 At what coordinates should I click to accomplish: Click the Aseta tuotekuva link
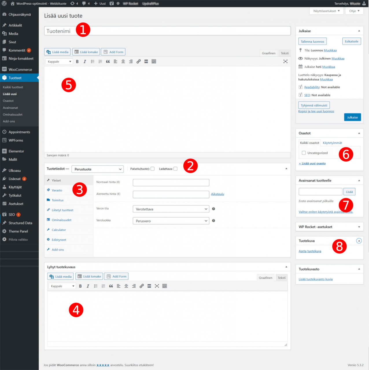click(310, 251)
